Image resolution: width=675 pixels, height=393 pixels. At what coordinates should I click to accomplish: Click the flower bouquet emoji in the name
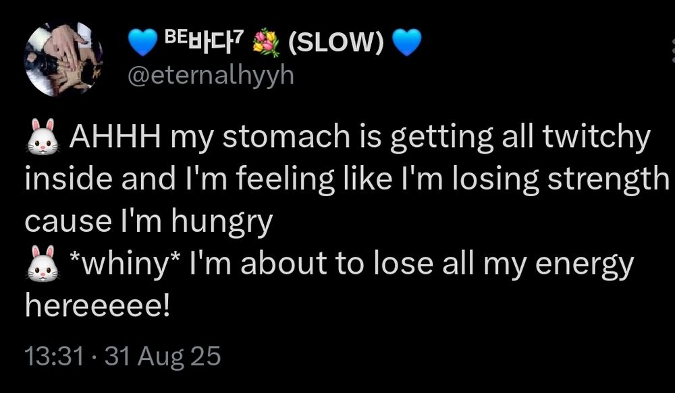(x=266, y=42)
